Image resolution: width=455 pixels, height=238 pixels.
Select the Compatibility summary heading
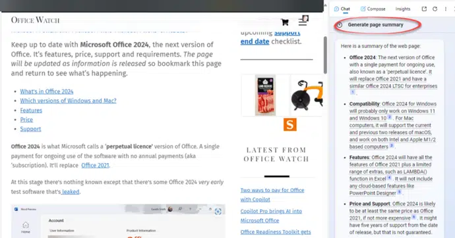[x=364, y=104]
